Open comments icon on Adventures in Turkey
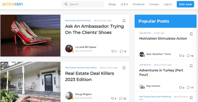Viewport: 198px width, 102px height. point(188,87)
